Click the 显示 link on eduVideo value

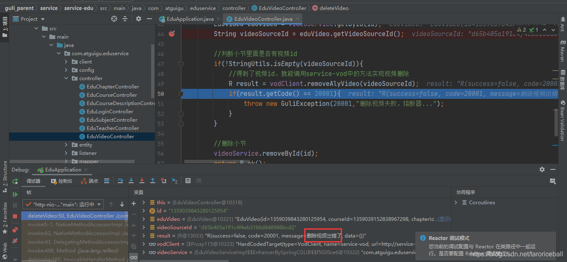[x=445, y=219]
